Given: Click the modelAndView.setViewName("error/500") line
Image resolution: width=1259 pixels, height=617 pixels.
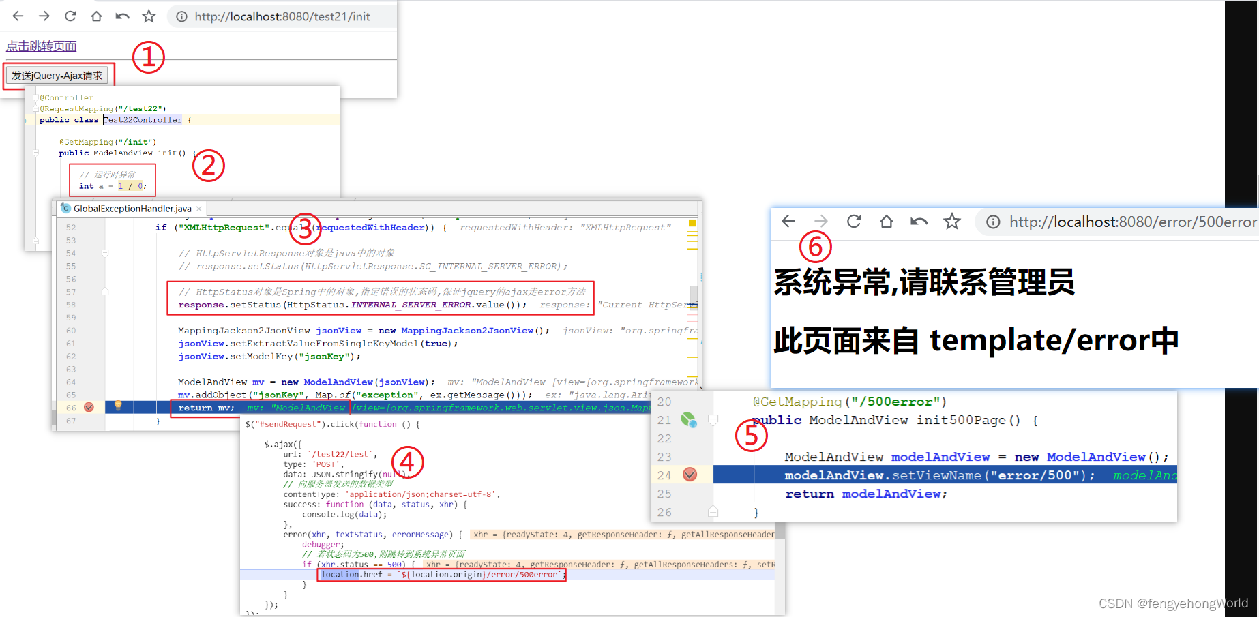Looking at the screenshot, I should pos(940,475).
